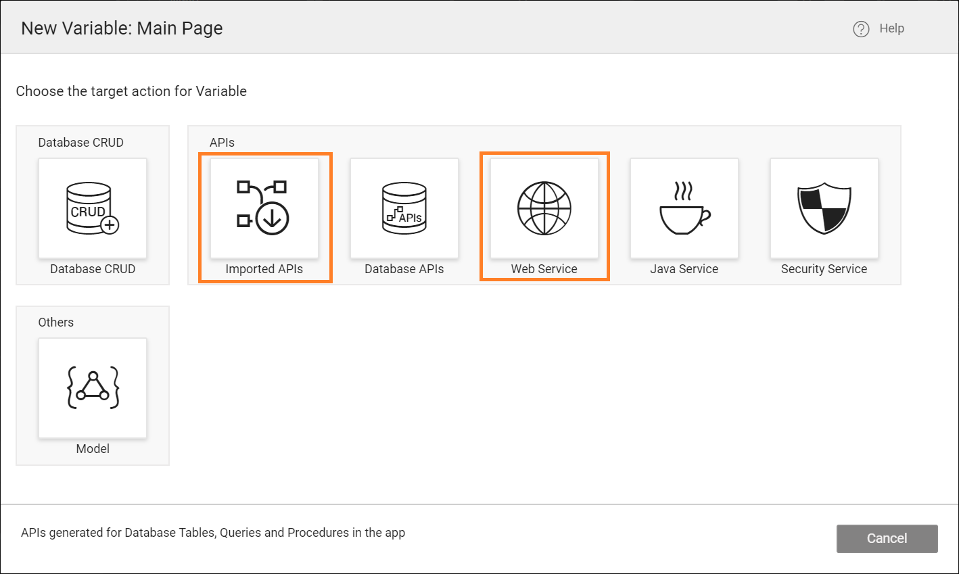
Task: Click the Web Service label text
Action: tap(544, 268)
